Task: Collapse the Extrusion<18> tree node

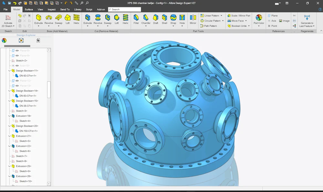Action: [9, 116]
